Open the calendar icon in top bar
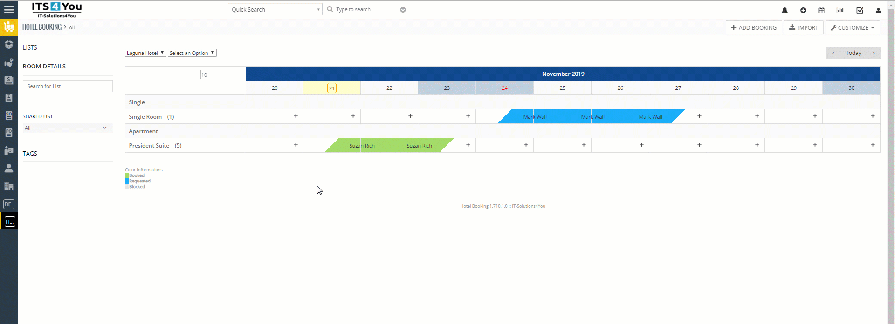895x324 pixels. click(x=821, y=10)
